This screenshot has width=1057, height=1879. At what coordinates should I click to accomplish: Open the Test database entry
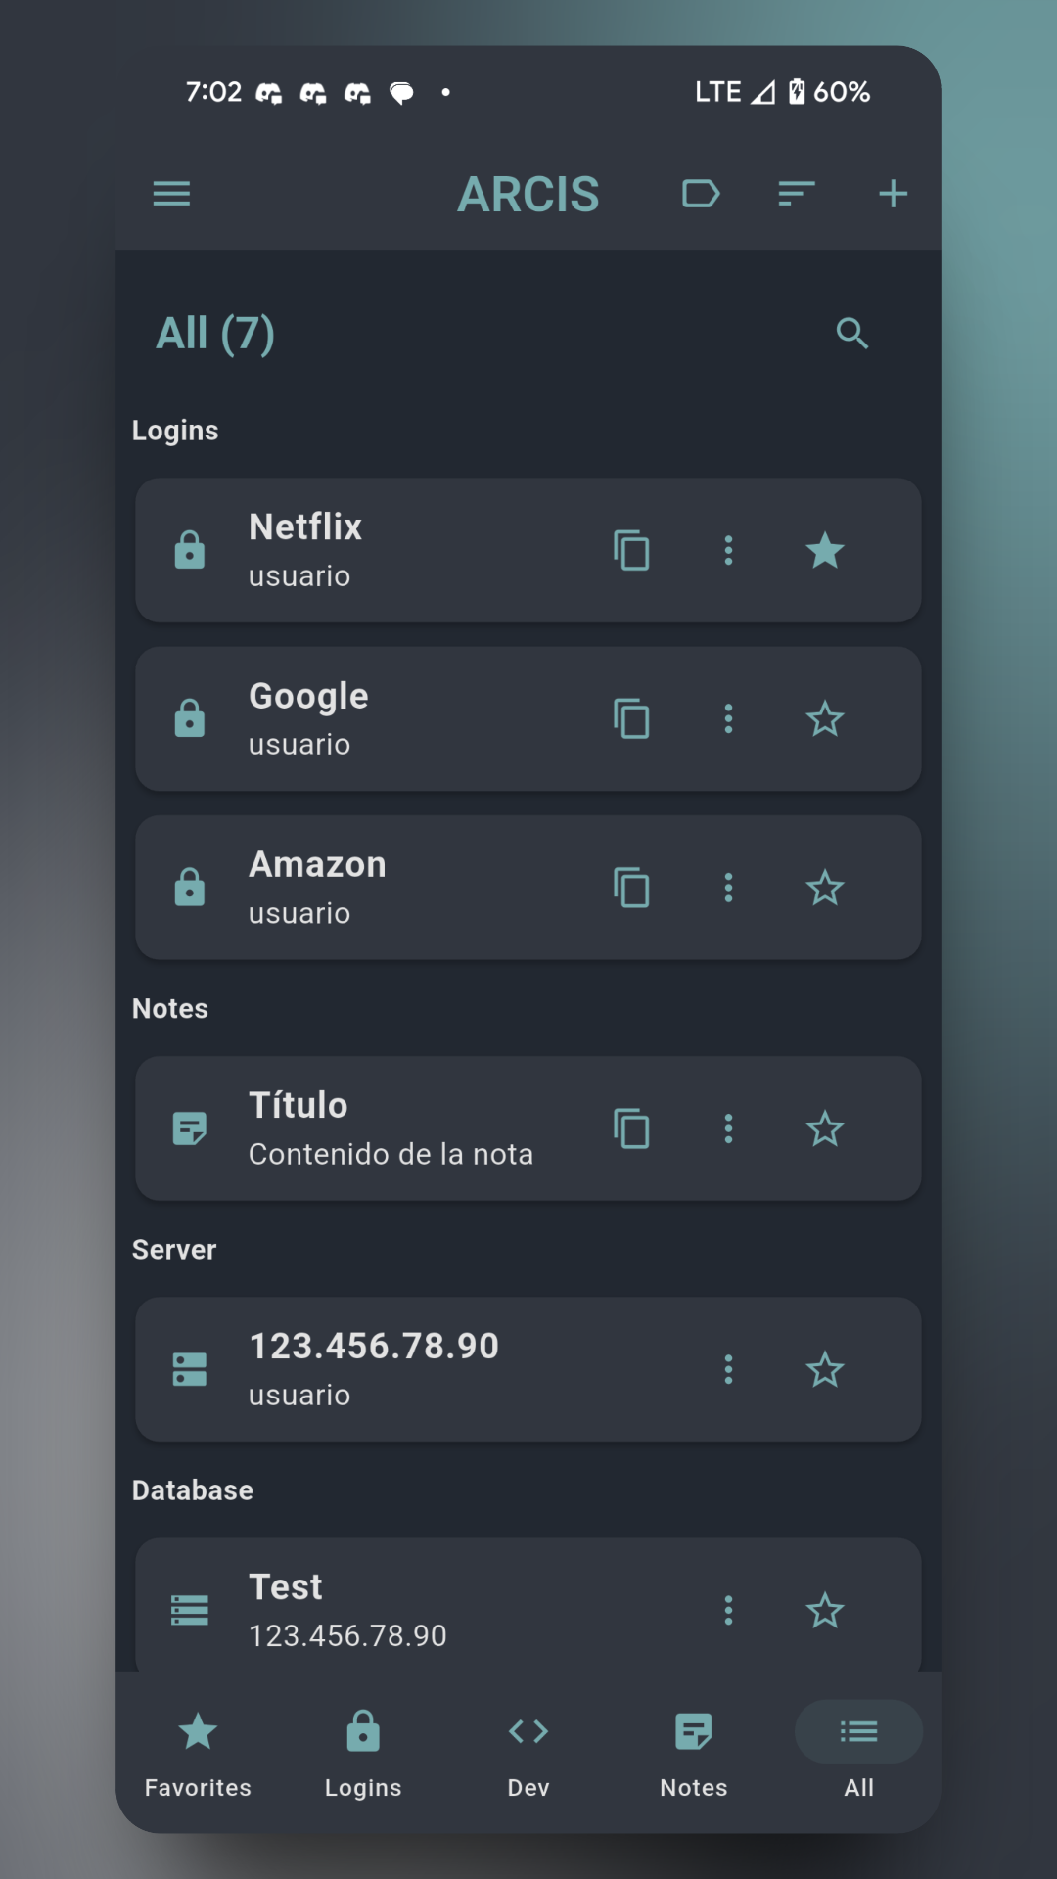tap(528, 1605)
